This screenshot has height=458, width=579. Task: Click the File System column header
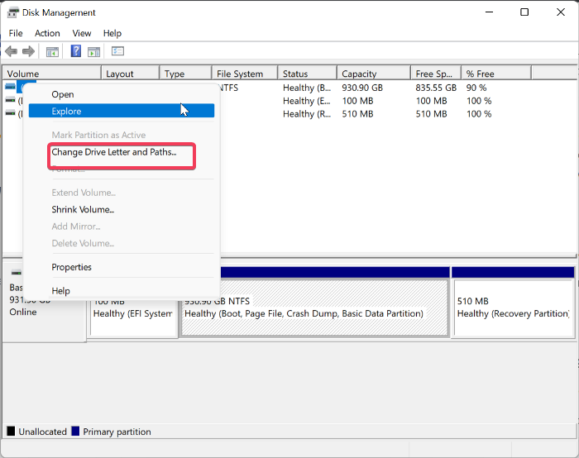pos(240,74)
